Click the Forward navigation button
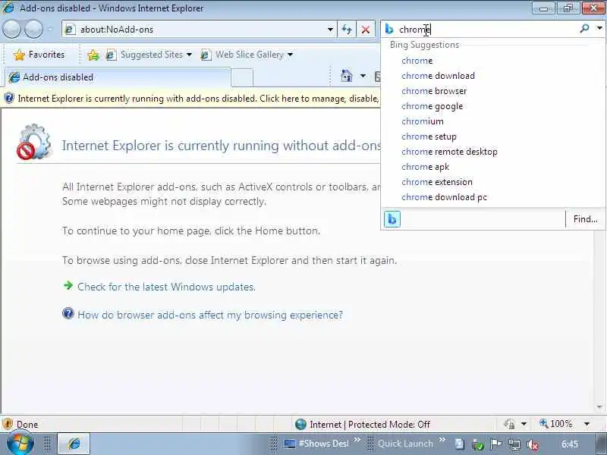Screen dimensions: 607x455 coord(34,29)
